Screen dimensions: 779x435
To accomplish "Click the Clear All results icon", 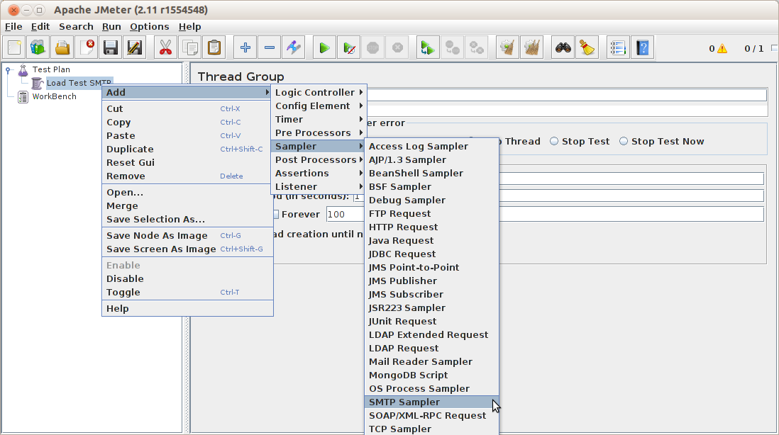I will tap(531, 48).
